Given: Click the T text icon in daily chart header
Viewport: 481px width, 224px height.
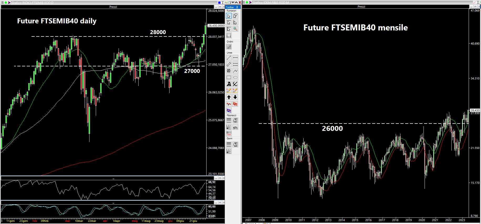Looking at the screenshot, I should (223, 3).
